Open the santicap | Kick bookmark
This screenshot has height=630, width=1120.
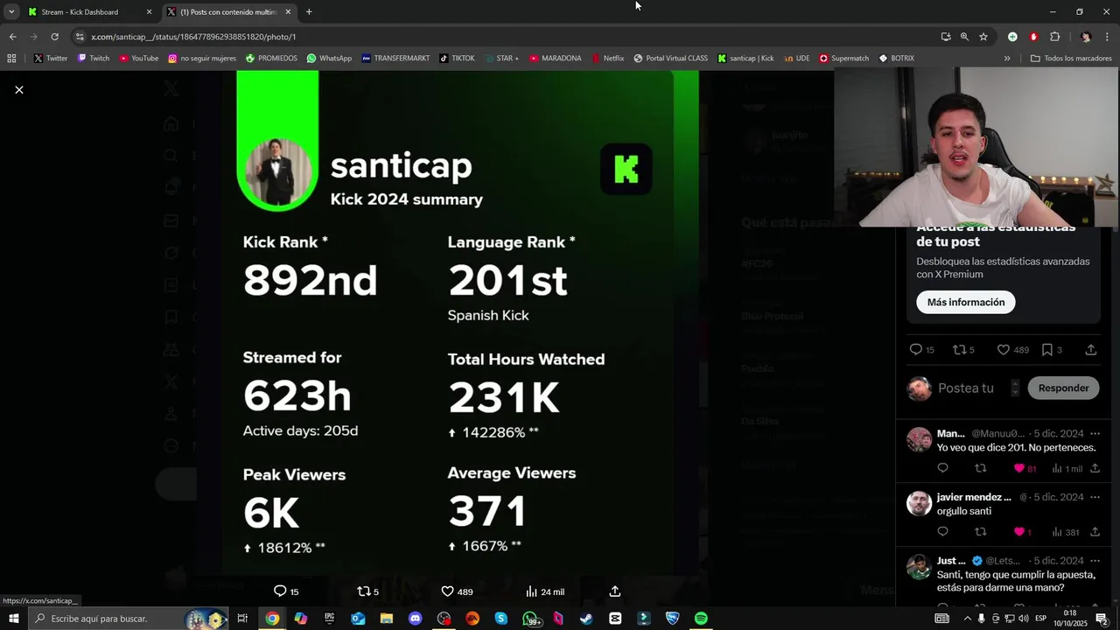click(745, 59)
